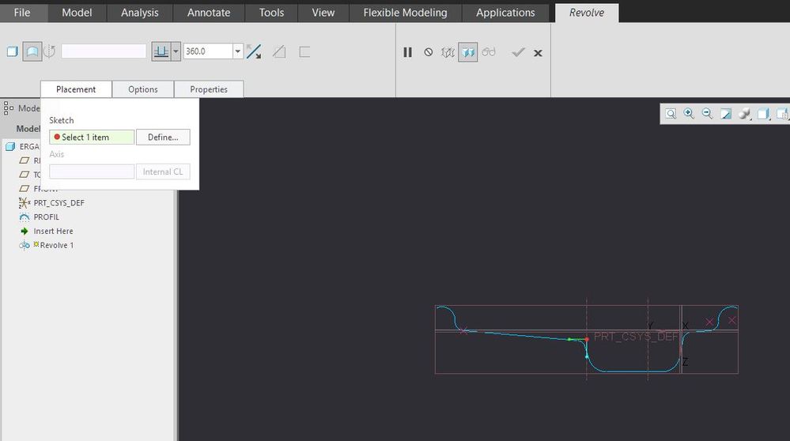Open the Properties panel tab
Viewport: 790px width, 441px height.
click(209, 89)
